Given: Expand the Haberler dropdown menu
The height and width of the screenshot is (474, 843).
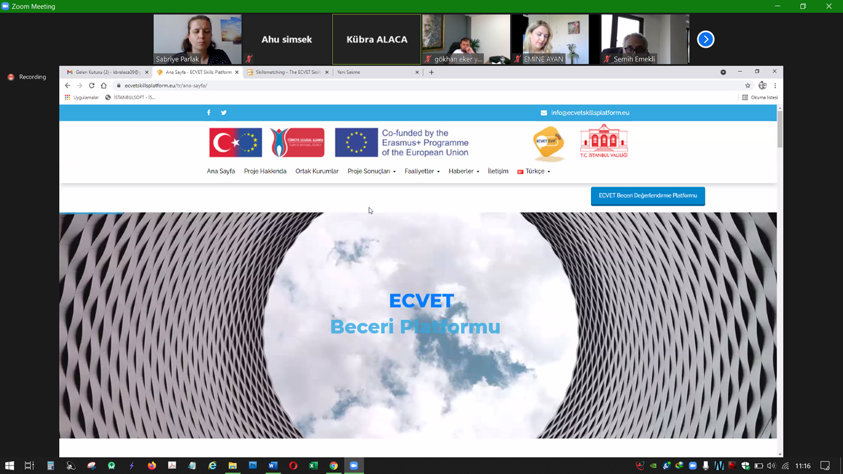Looking at the screenshot, I should [464, 171].
